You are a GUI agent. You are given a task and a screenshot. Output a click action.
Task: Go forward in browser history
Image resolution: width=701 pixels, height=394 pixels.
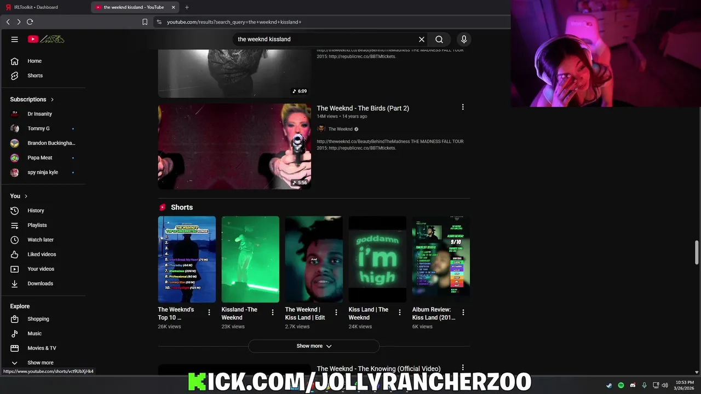coord(19,22)
